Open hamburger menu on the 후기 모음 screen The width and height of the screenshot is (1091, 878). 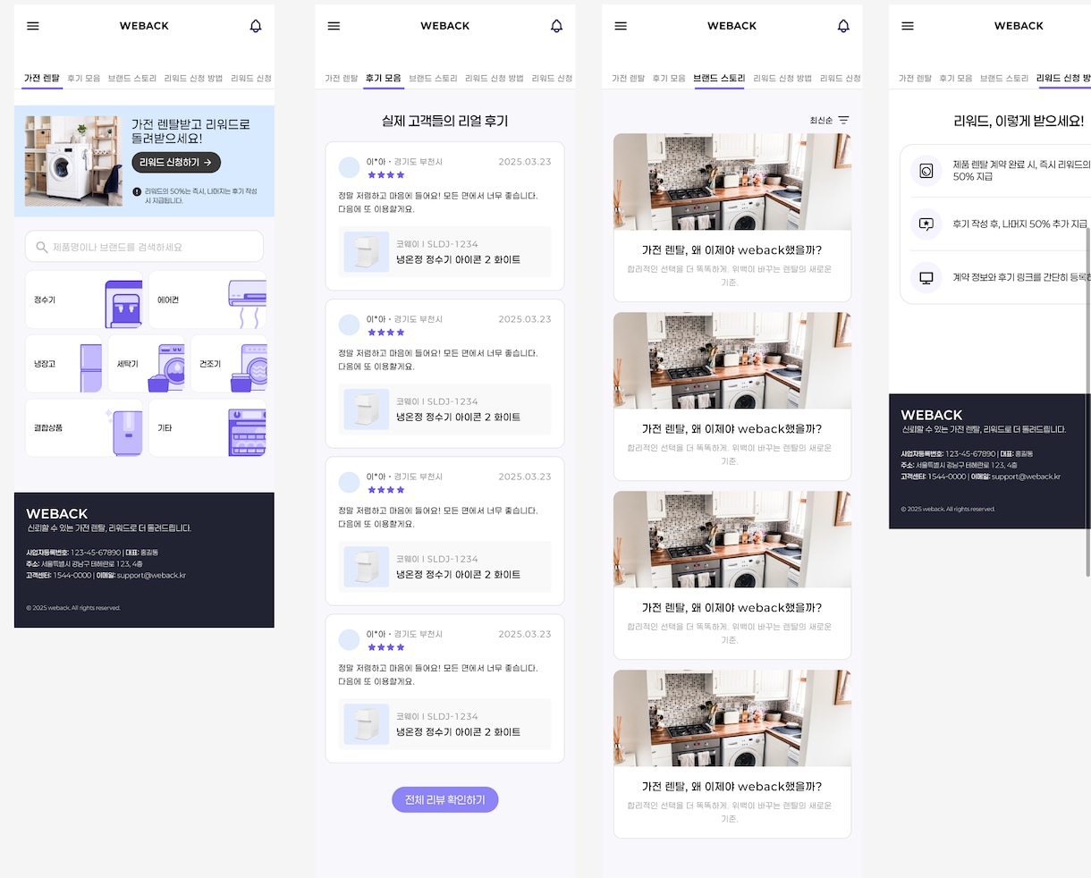(334, 26)
